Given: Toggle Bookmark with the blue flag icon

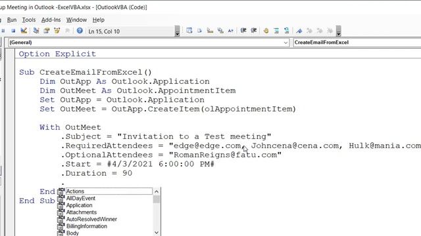Looking at the screenshot, I should tap(299, 31).
